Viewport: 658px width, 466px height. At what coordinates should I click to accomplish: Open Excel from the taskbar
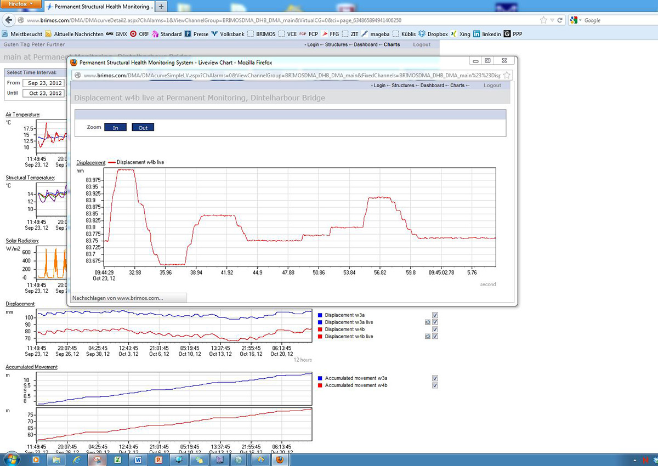[x=117, y=459]
